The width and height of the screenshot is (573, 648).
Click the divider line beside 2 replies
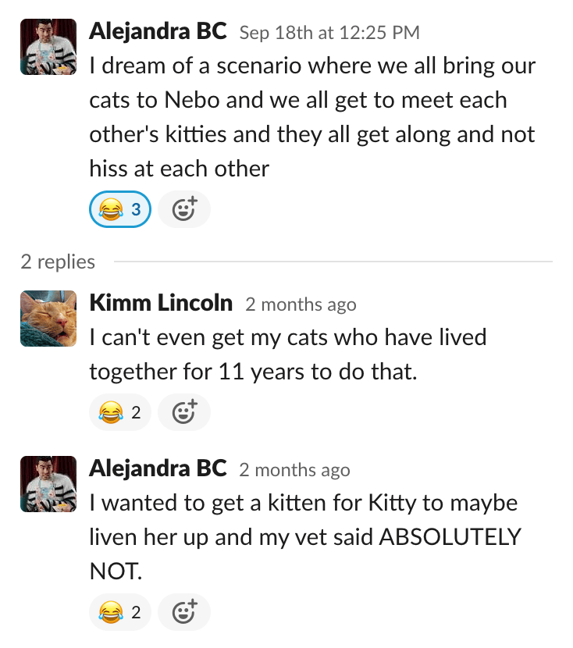pos(332,262)
